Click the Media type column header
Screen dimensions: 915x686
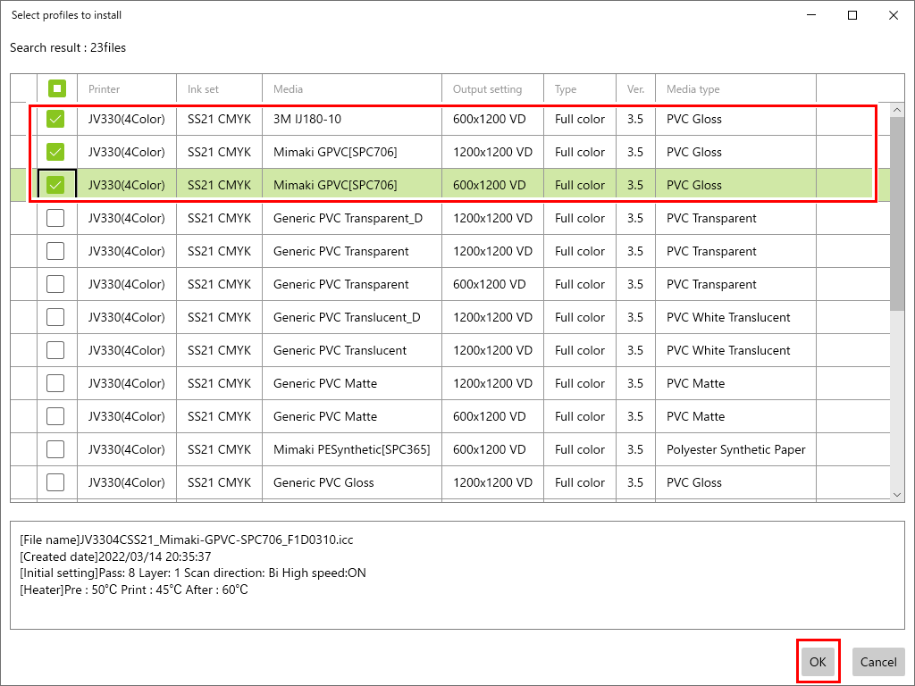(x=735, y=88)
